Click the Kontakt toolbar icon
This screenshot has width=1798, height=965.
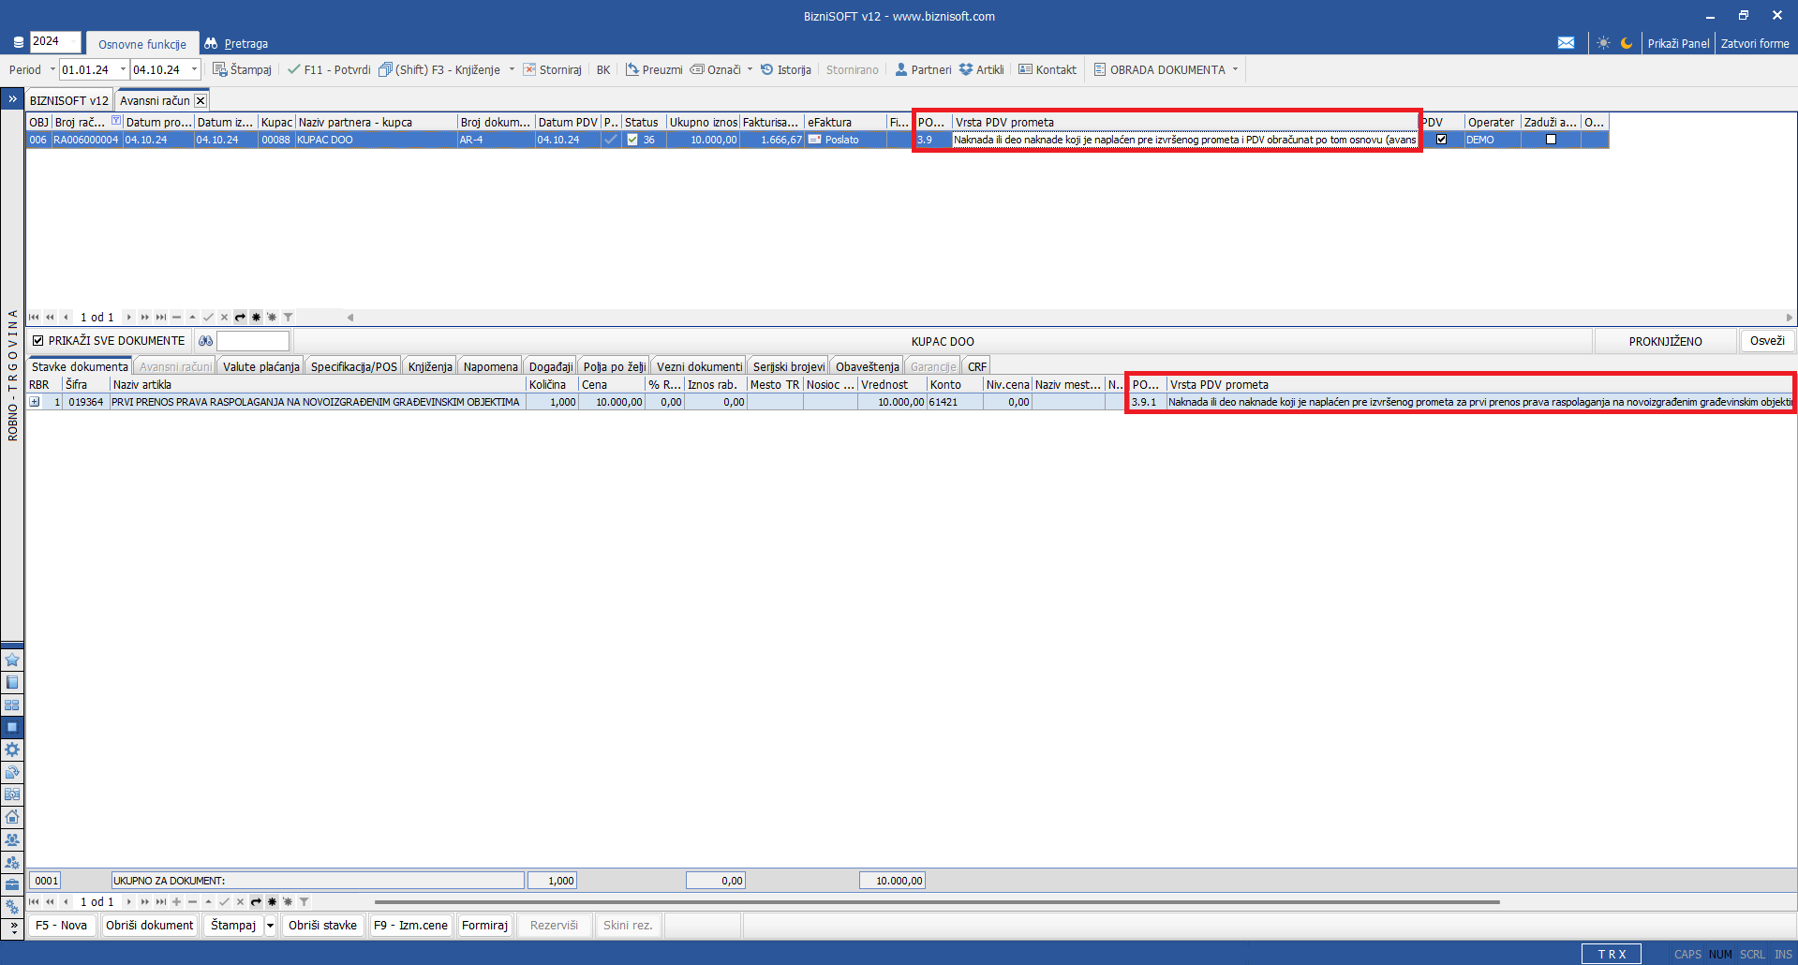click(1026, 69)
